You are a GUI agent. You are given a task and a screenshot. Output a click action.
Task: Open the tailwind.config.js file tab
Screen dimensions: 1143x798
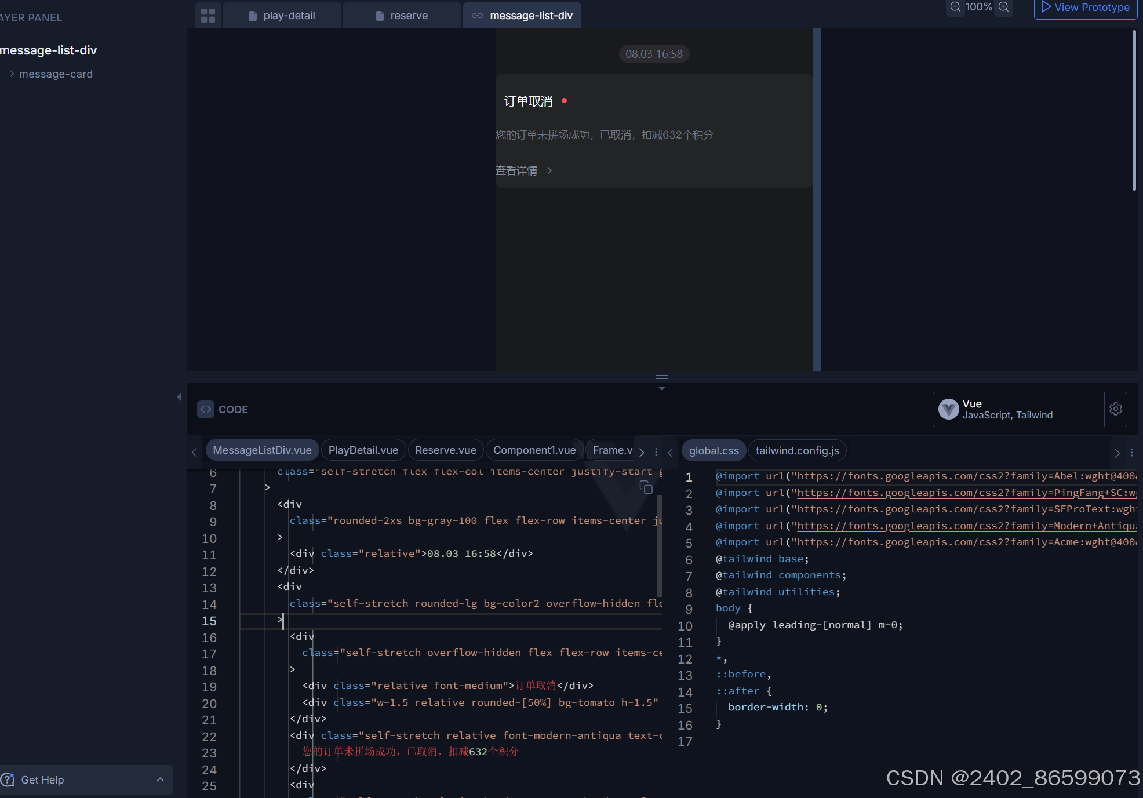tap(797, 451)
